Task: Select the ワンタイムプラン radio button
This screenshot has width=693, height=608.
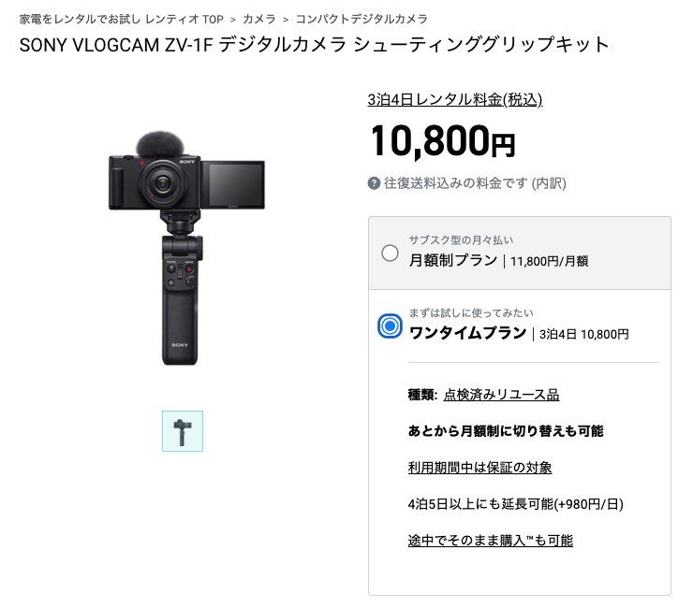Action: (x=390, y=326)
